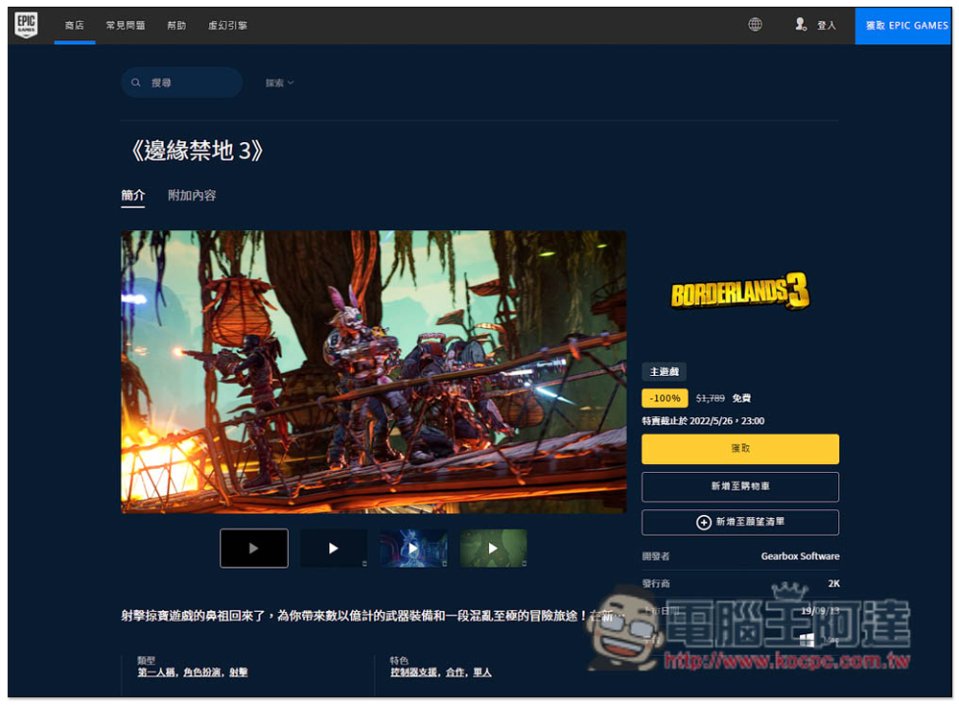The height and width of the screenshot is (705, 959).
Task: Click the 發行商 label
Action: point(656,583)
